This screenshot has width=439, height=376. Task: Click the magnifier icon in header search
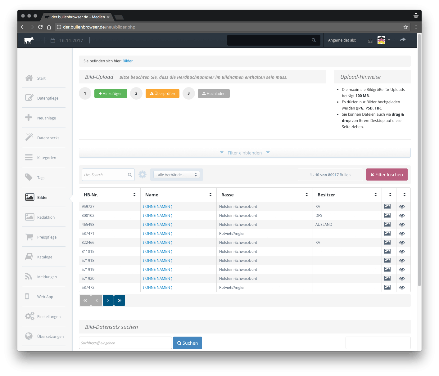(314, 40)
